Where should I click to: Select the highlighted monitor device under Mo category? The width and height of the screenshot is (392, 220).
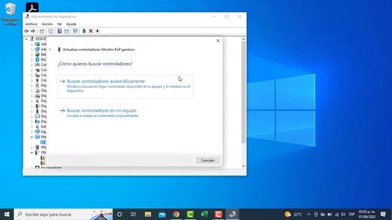tap(43, 142)
